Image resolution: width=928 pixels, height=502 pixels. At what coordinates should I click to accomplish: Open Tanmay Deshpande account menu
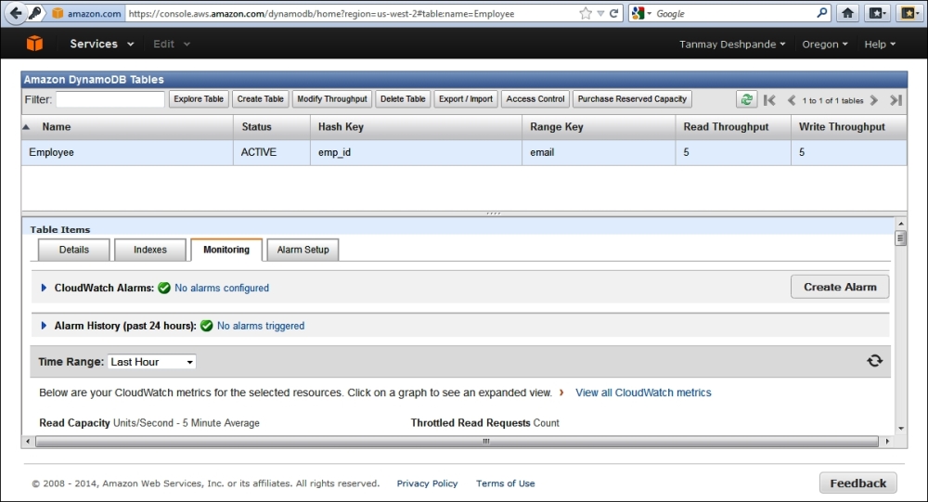(x=732, y=45)
